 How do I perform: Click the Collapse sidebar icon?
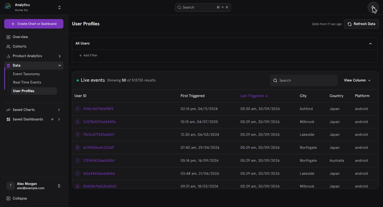point(8,199)
